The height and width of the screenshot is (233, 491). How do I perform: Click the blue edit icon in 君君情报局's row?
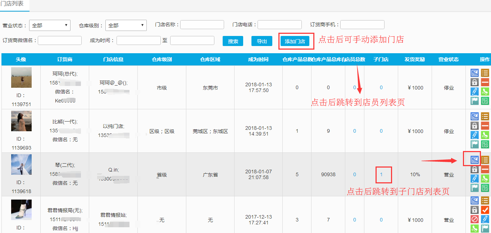point(475,200)
